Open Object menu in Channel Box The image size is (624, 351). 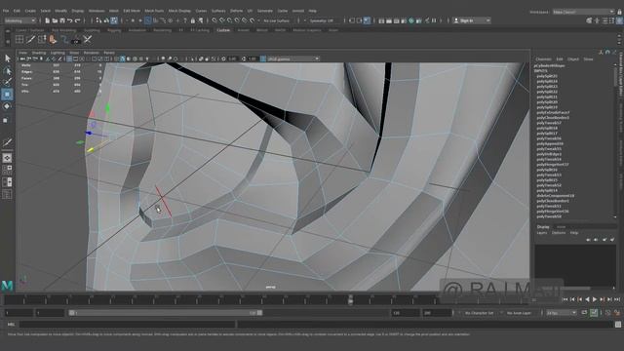pos(573,59)
